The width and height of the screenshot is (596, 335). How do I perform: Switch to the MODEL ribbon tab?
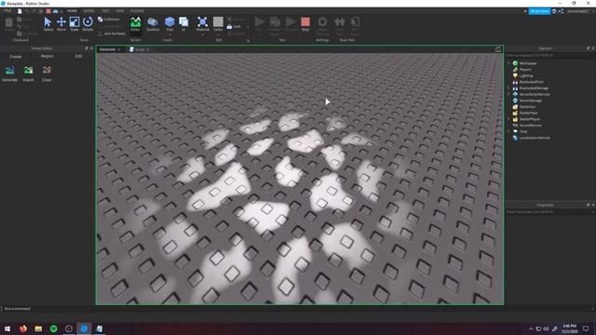click(89, 11)
